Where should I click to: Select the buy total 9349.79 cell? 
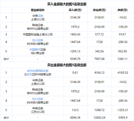pos(75,59)
